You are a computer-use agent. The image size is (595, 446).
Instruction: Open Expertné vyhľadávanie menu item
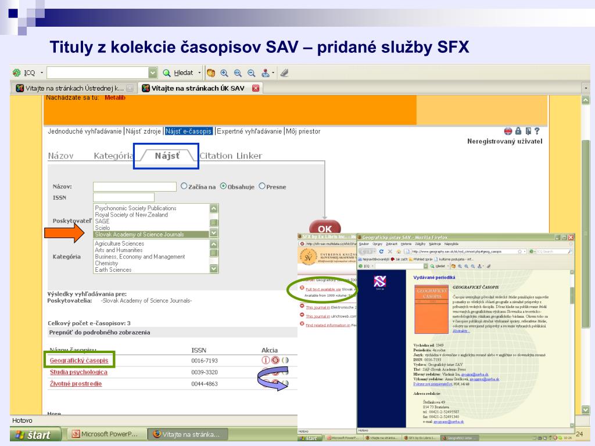click(249, 131)
